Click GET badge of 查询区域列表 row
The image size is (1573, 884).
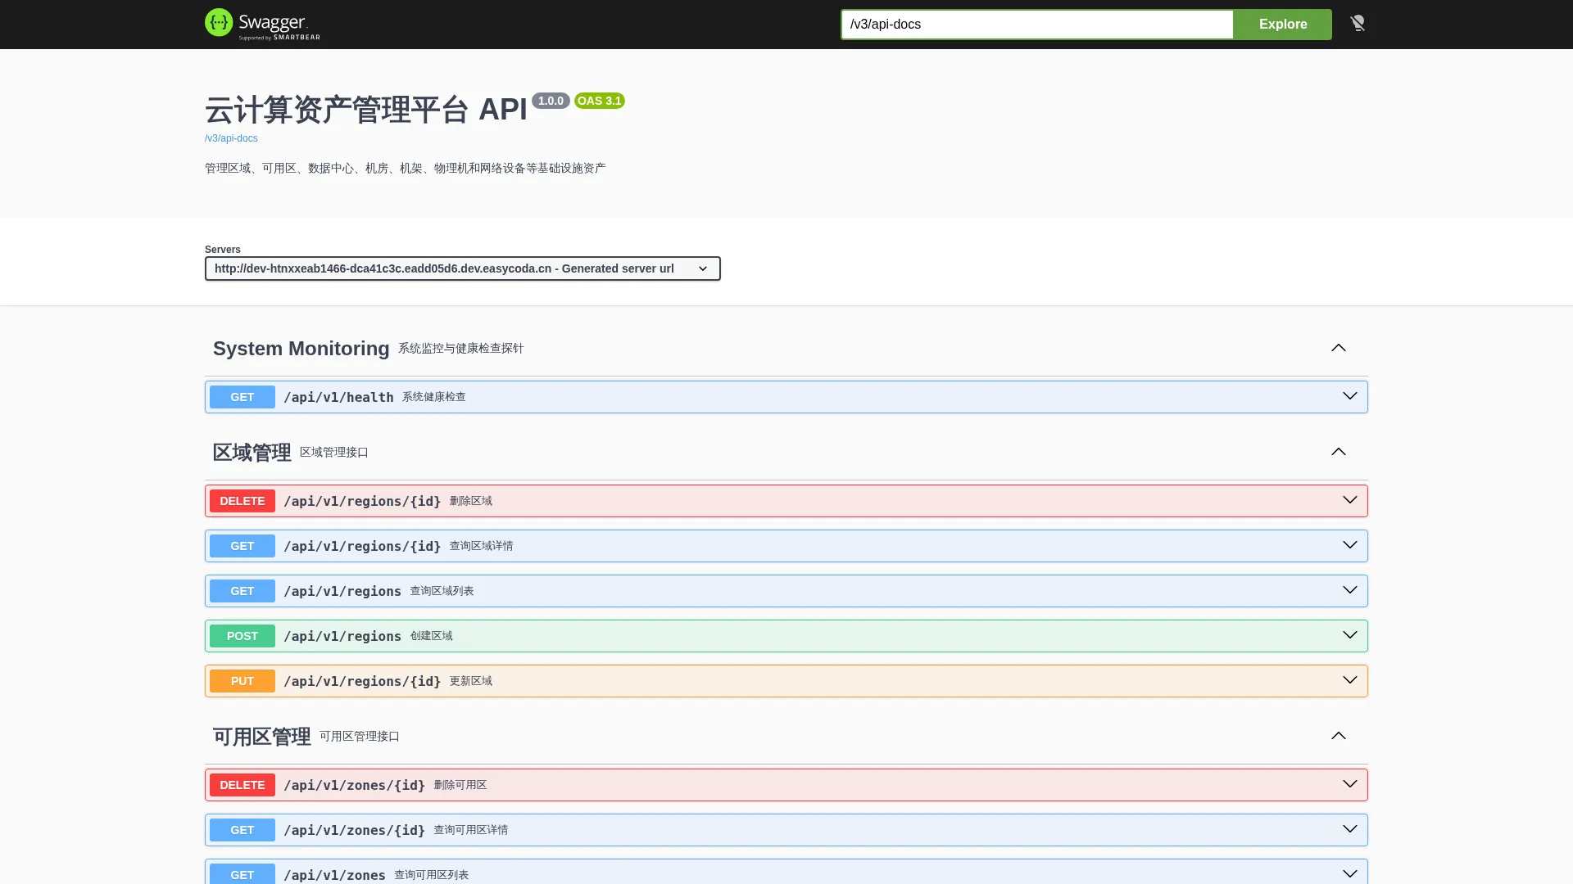coord(243,591)
